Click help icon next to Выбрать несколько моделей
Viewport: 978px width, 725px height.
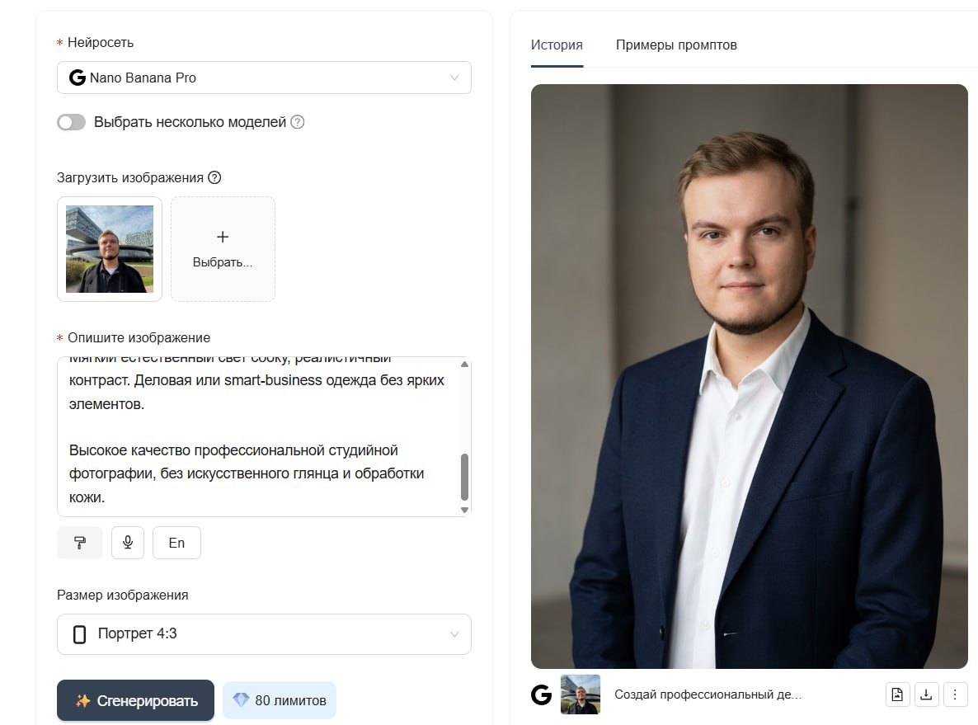click(x=298, y=122)
